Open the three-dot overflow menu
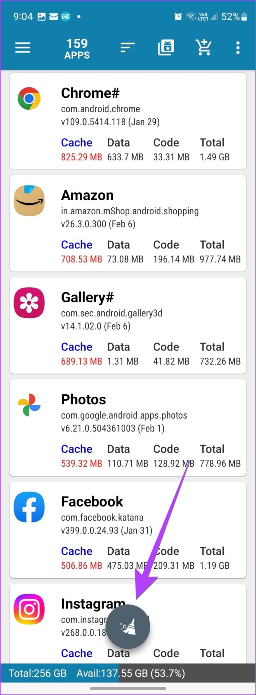 point(238,47)
